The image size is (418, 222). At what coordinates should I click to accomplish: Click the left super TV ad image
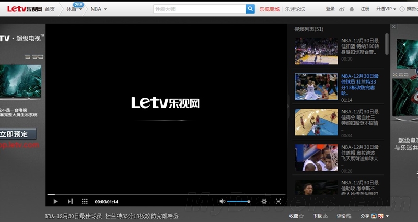tap(20, 81)
